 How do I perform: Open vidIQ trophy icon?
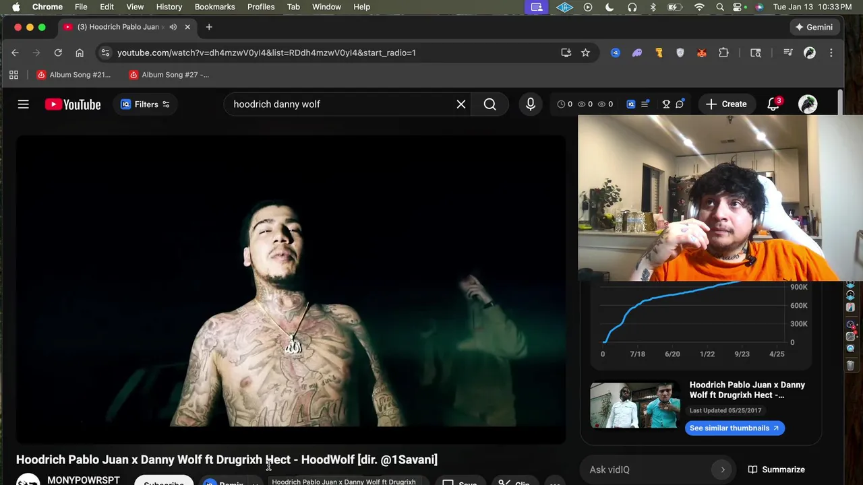click(666, 104)
